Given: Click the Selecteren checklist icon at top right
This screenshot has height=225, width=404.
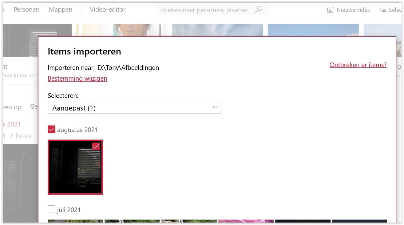Looking at the screenshot, I should pyautogui.click(x=382, y=10).
